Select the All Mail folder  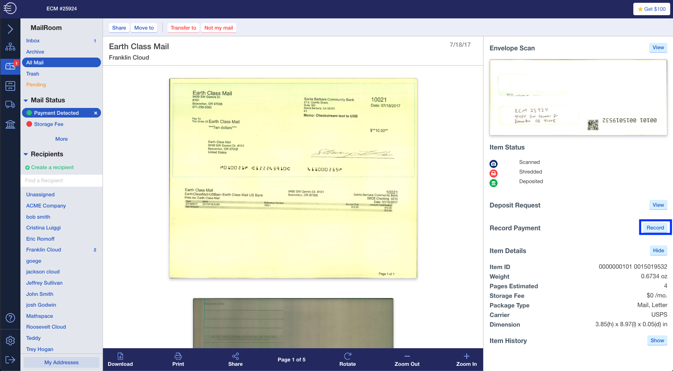tap(61, 62)
